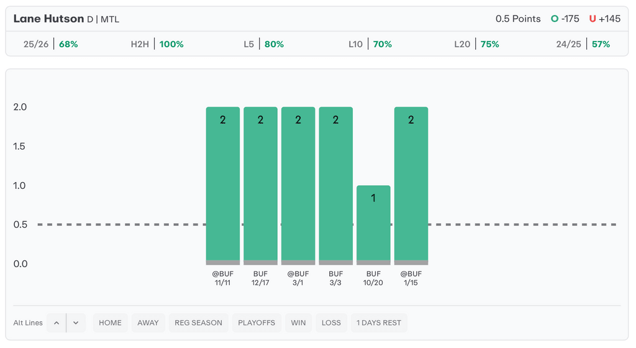636x348 pixels.
Task: Filter games by LOSS
Action: tap(331, 323)
